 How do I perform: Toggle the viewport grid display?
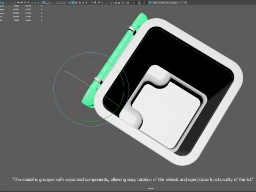(44, 3)
